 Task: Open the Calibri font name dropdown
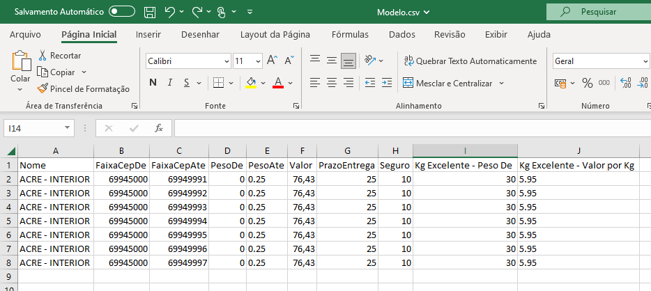click(x=226, y=61)
